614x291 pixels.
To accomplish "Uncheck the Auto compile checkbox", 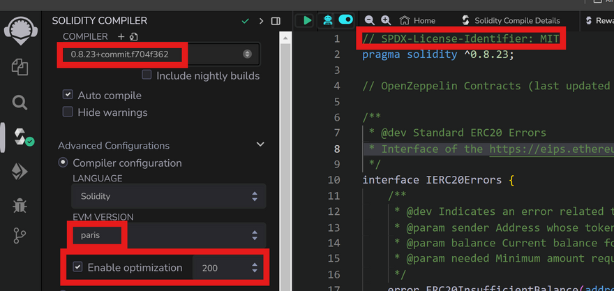I will tap(68, 95).
